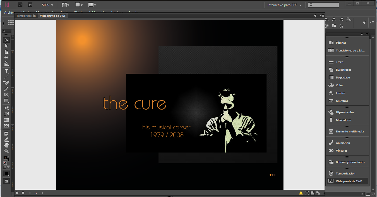Open the 50% zoom level dropdown
The image size is (377, 197).
47,5
